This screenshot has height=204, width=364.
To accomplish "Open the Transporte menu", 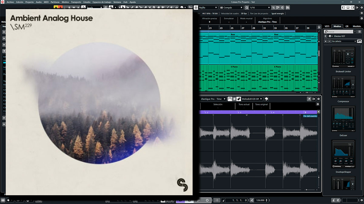I will [x=76, y=2].
